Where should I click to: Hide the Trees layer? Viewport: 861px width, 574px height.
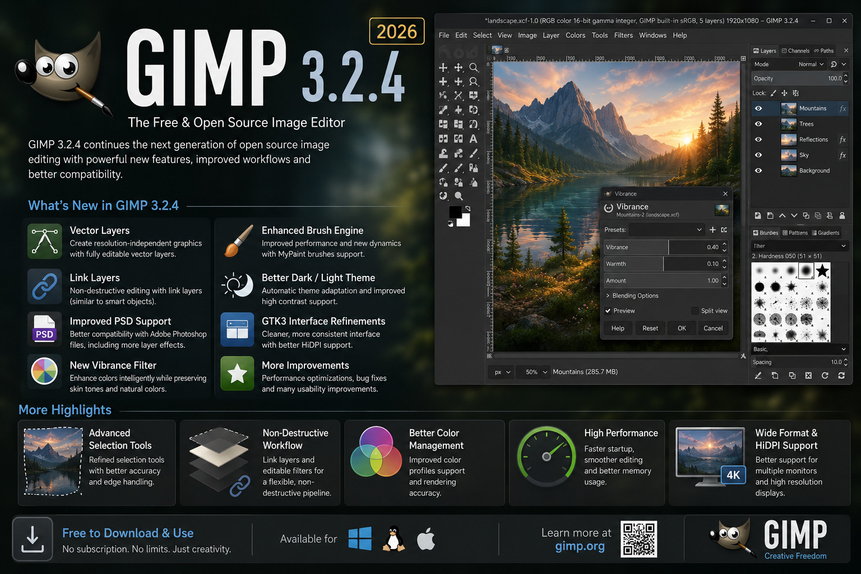[758, 124]
